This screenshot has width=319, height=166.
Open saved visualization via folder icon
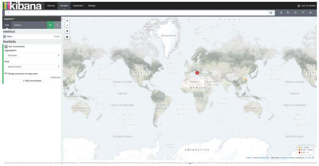[296, 13]
